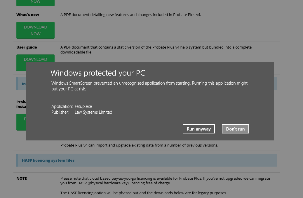
Task: Click the pay-as-you-go licencing note paragraph
Action: pyautogui.click(x=165, y=181)
